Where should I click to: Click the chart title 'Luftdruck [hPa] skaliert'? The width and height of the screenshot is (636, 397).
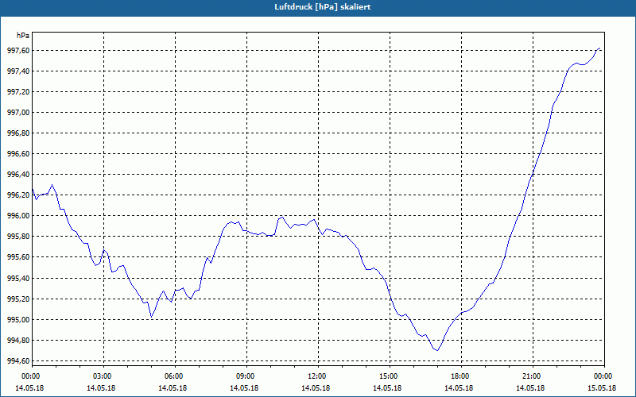pyautogui.click(x=323, y=7)
